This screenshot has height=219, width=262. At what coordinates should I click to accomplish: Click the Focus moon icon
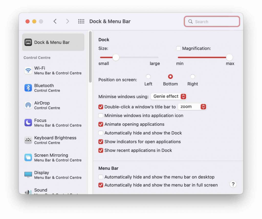[28, 123]
